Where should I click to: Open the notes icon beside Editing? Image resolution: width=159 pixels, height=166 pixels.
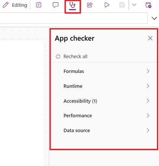click(x=39, y=5)
